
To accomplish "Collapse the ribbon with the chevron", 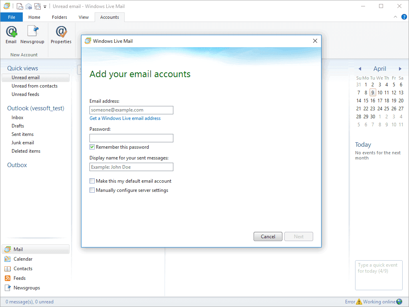I will pos(395,17).
